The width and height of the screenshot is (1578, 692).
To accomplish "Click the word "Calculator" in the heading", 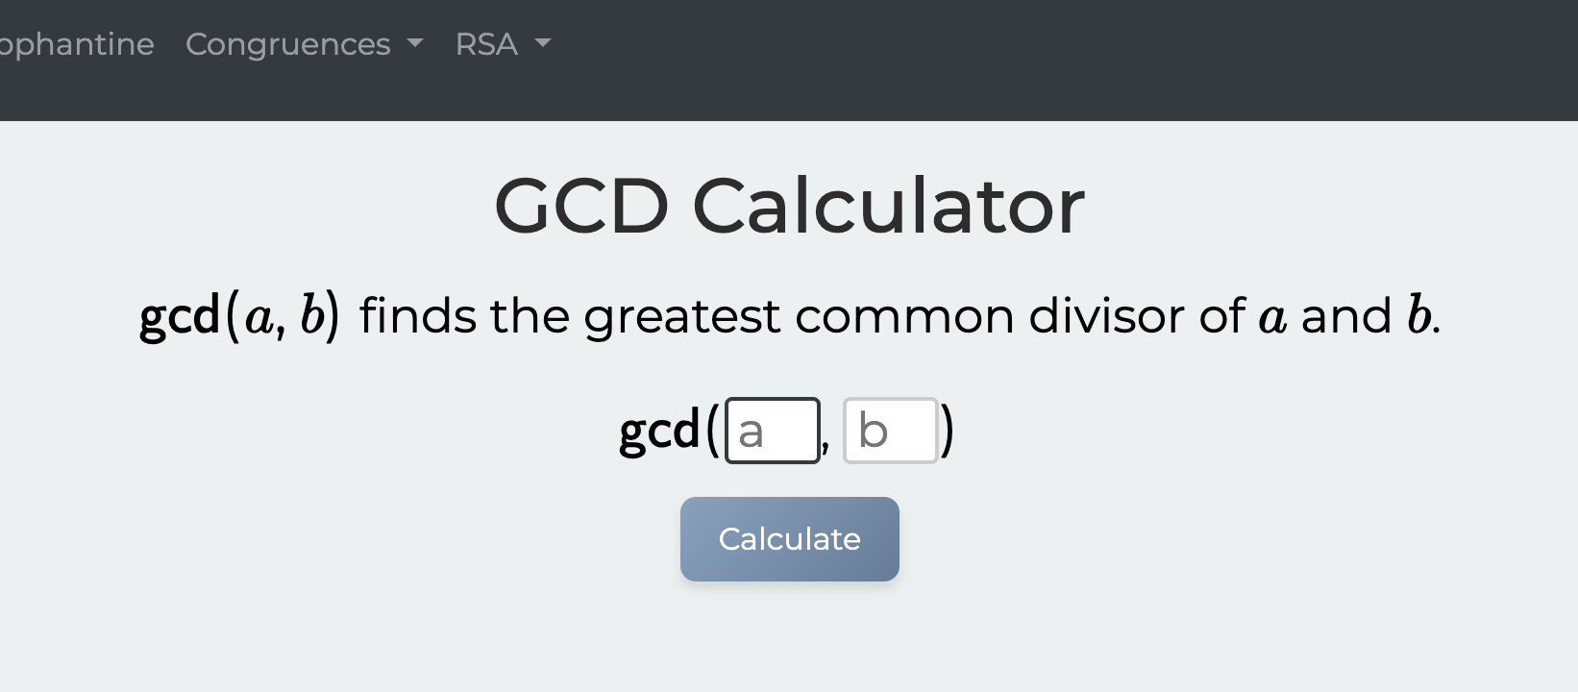I will pos(888,206).
